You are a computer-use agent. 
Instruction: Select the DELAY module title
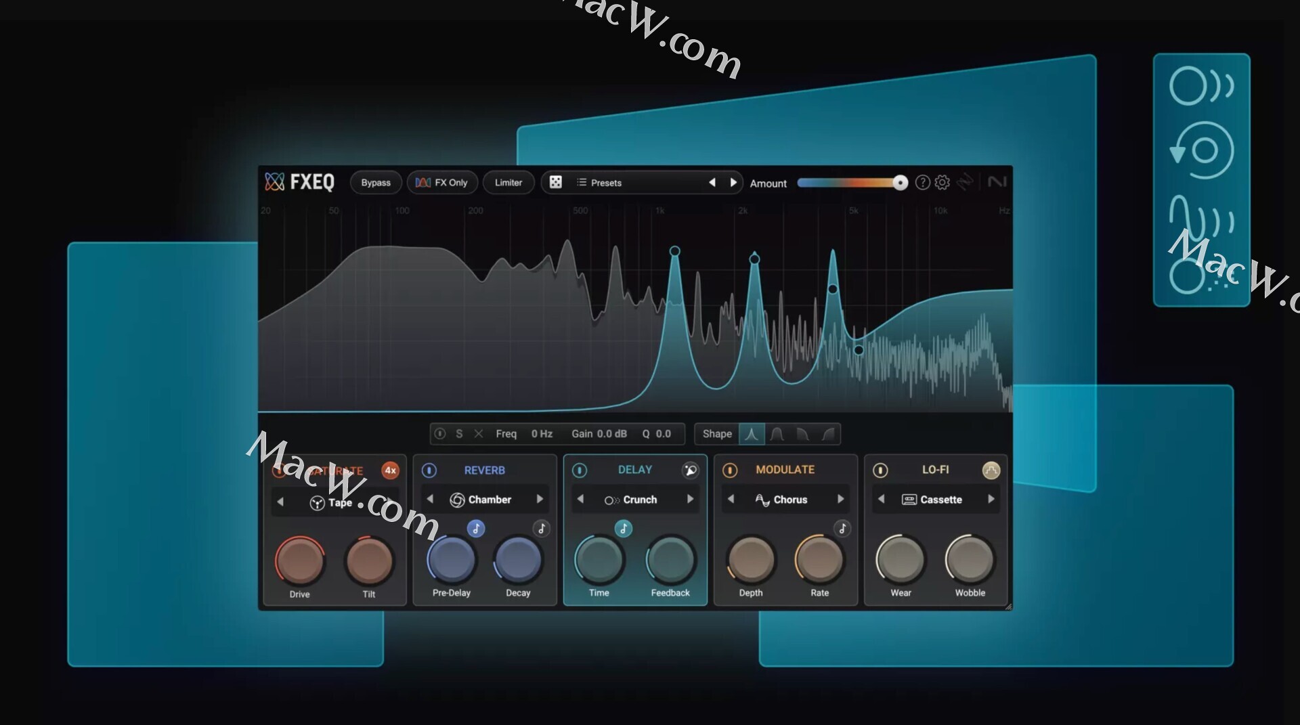pos(634,469)
